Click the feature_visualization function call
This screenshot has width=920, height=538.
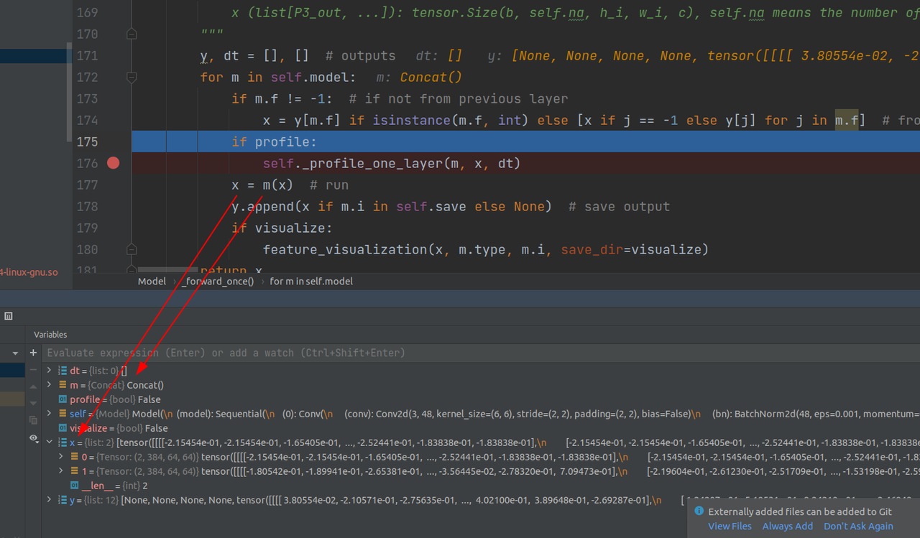(486, 249)
